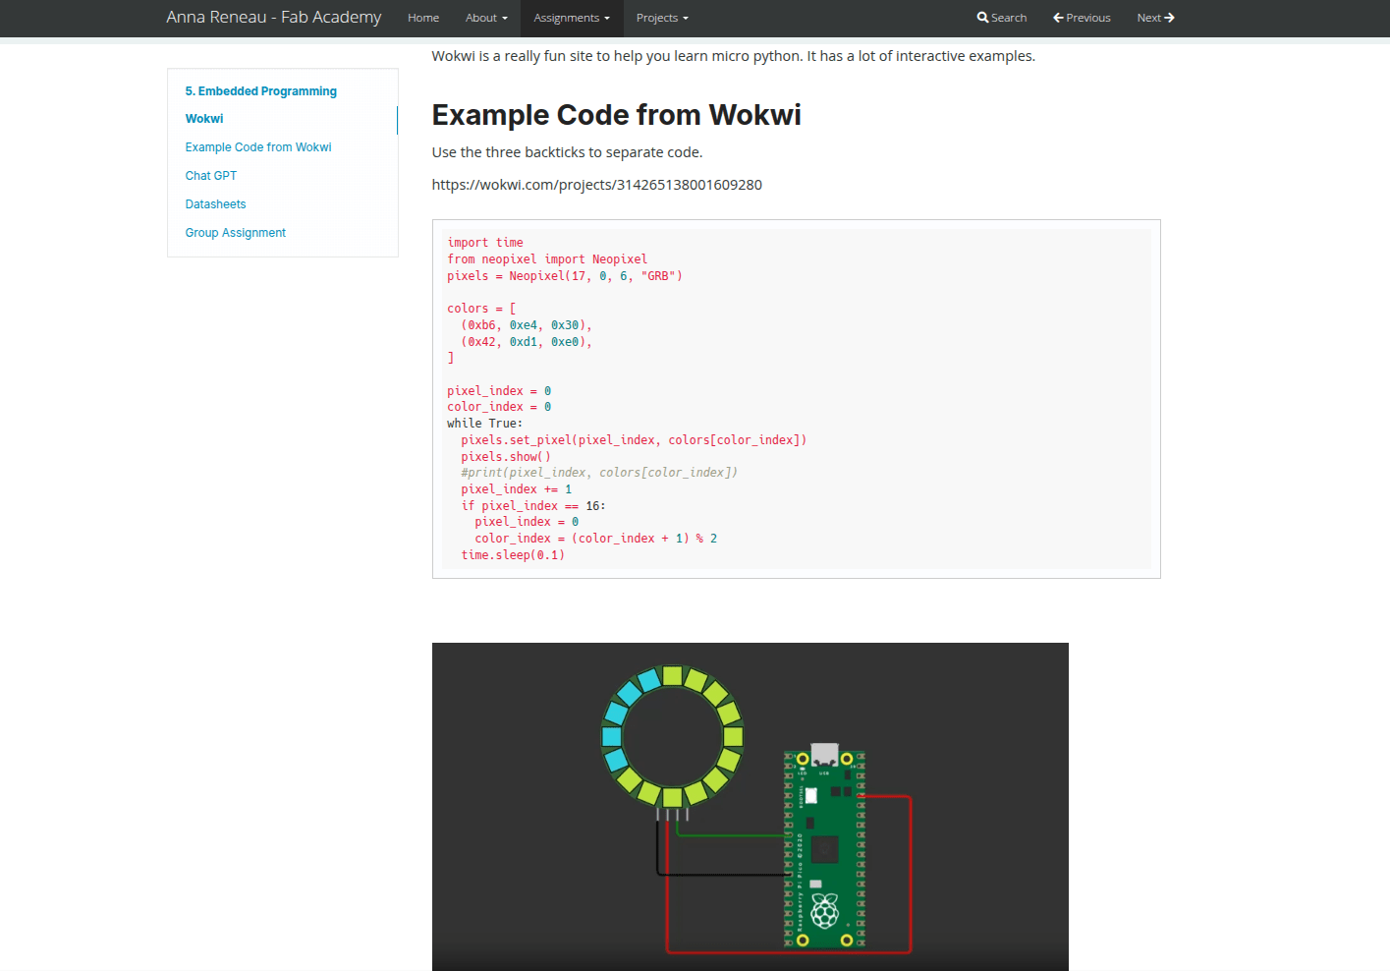
Task: Open the About dropdown menu
Action: point(486,18)
